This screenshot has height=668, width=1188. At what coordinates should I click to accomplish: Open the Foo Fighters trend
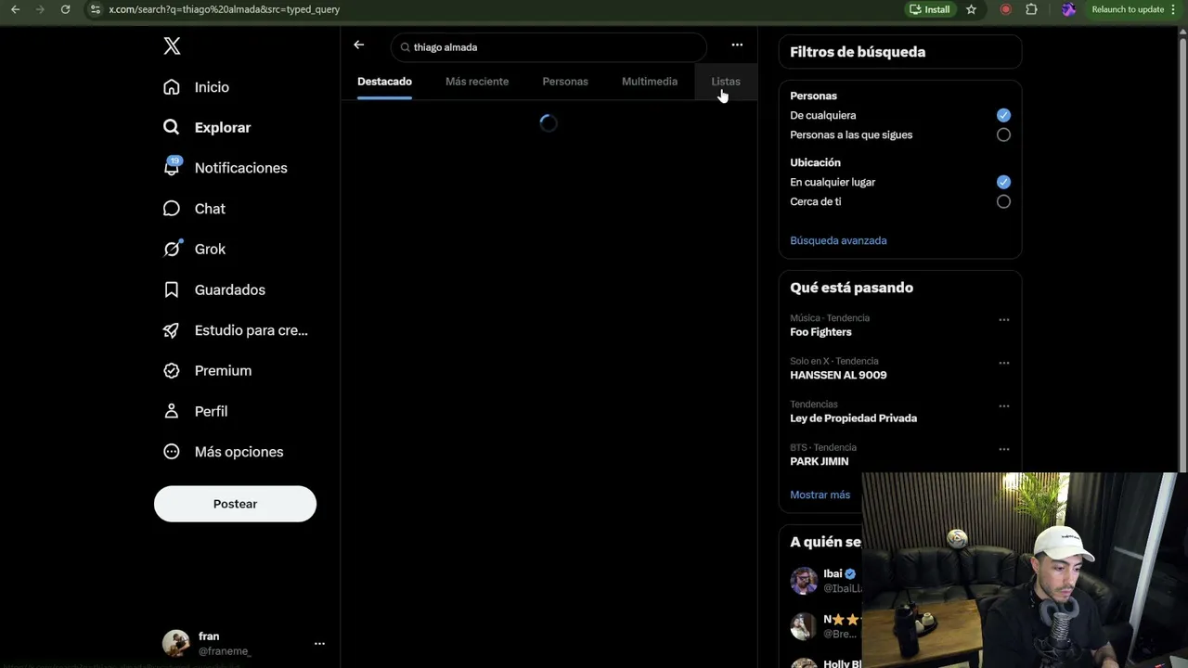click(x=820, y=332)
